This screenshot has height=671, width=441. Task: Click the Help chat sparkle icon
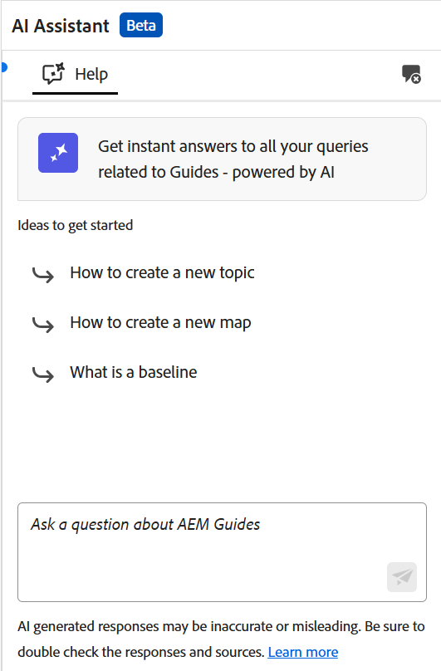pos(53,74)
